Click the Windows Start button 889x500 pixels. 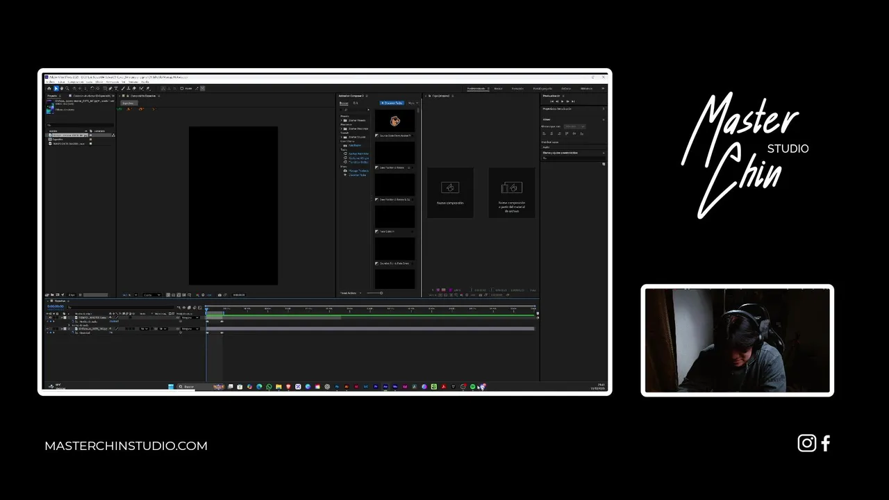(171, 386)
